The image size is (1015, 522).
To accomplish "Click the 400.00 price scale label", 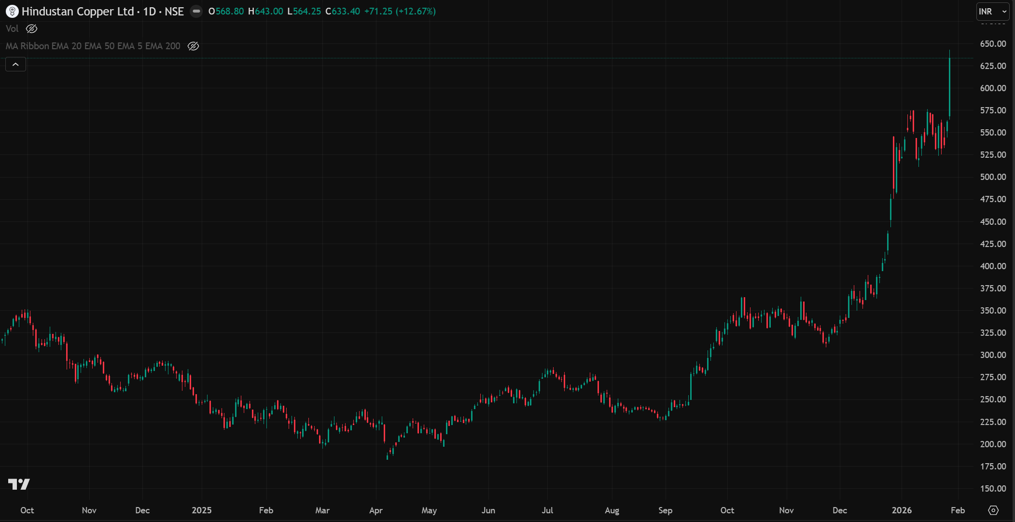I will pos(993,266).
